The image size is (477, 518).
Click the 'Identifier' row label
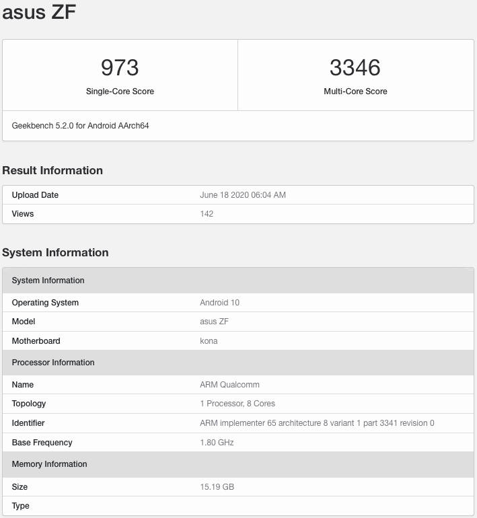[x=28, y=423]
